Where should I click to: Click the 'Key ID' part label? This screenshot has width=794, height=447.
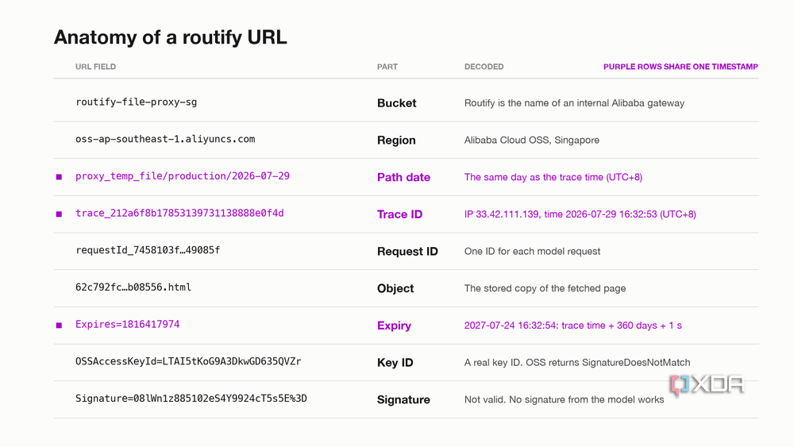click(x=395, y=363)
